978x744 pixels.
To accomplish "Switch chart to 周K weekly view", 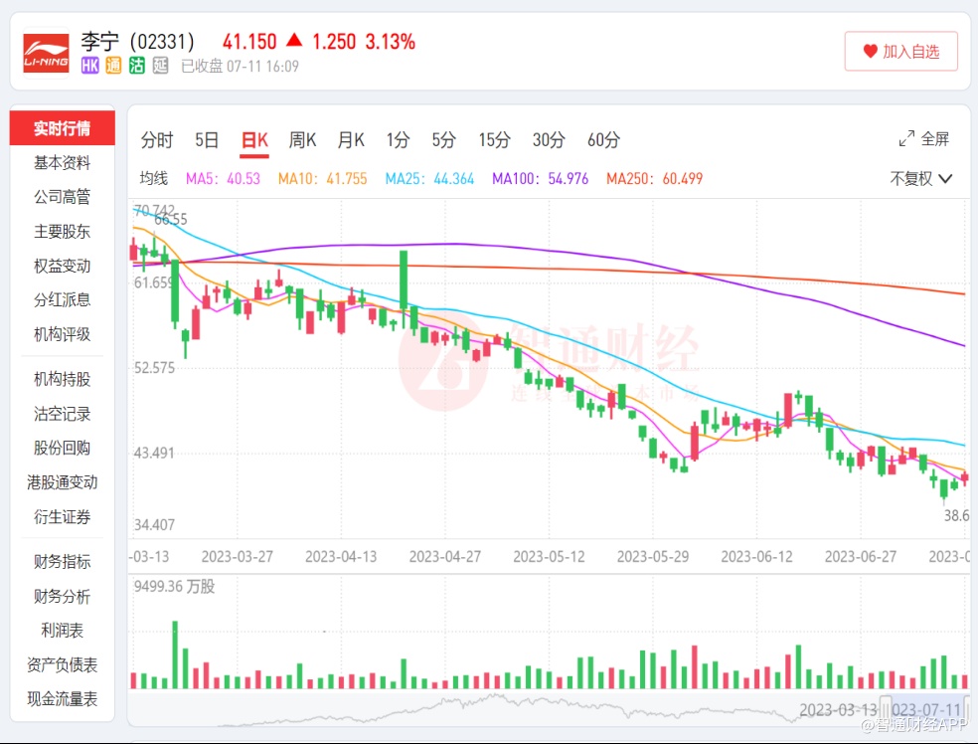I will [302, 140].
